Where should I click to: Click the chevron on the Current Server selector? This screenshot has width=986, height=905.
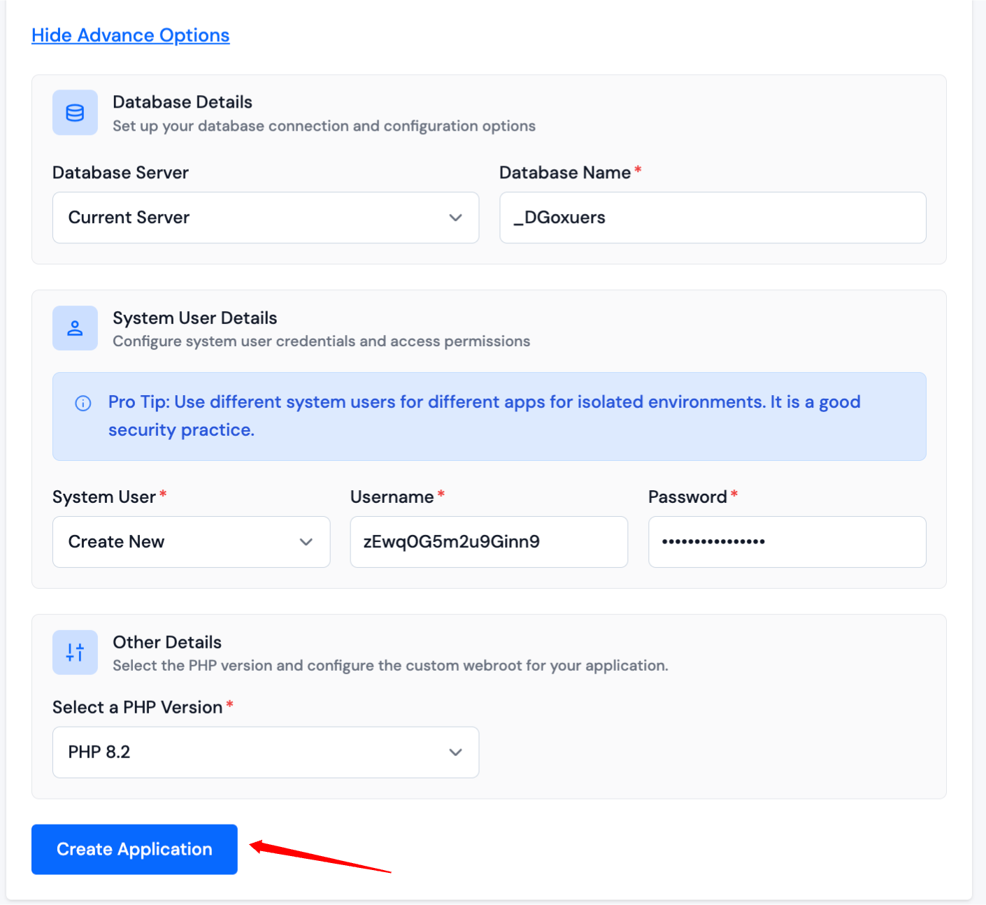(456, 218)
